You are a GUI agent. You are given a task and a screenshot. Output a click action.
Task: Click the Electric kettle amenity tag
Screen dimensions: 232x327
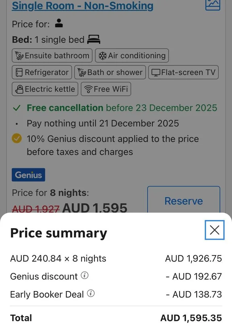(45, 89)
